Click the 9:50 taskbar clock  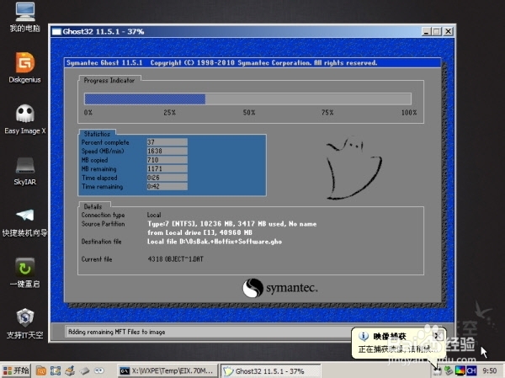pyautogui.click(x=489, y=371)
